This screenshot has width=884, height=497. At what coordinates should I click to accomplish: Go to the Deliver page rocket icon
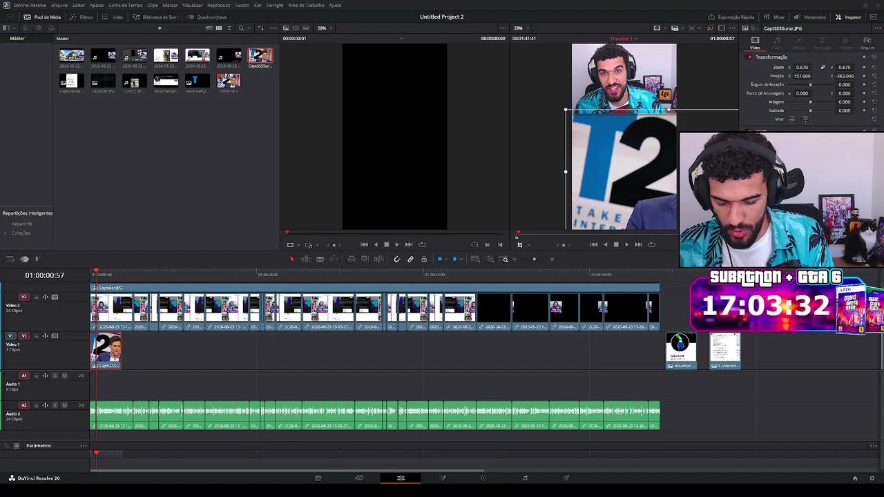click(x=566, y=478)
